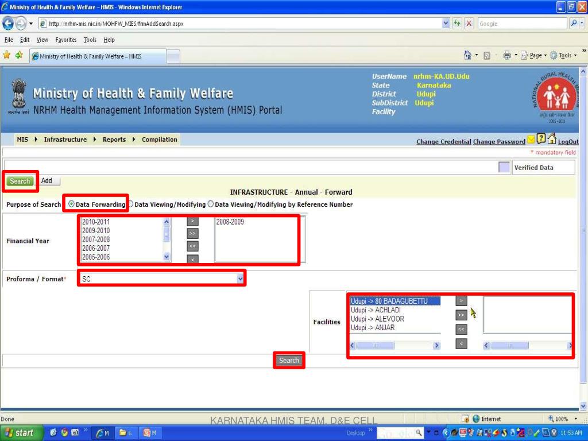588x441 pixels.
Task: Remove selected financial year with < button
Action: [192, 259]
